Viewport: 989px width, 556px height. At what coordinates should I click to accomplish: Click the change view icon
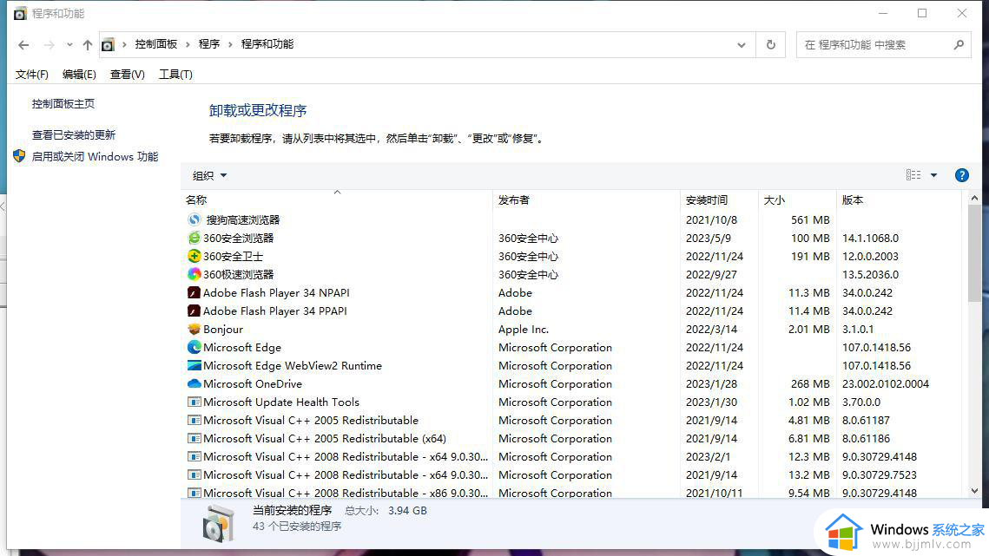pos(913,175)
